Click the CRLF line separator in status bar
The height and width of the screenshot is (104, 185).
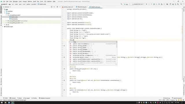coord(164,100)
